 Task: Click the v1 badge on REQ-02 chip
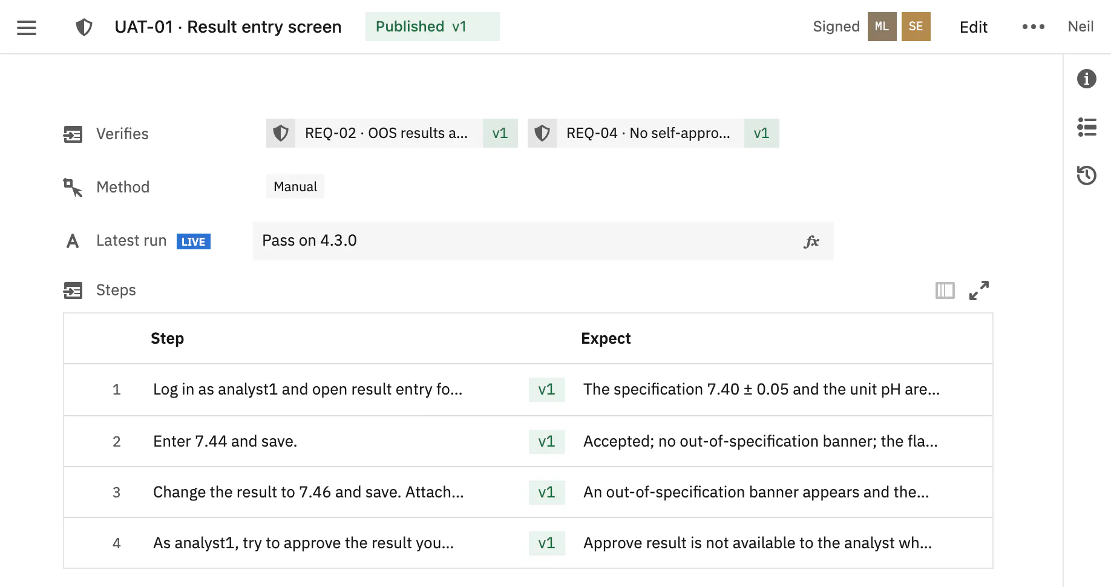pyautogui.click(x=500, y=133)
